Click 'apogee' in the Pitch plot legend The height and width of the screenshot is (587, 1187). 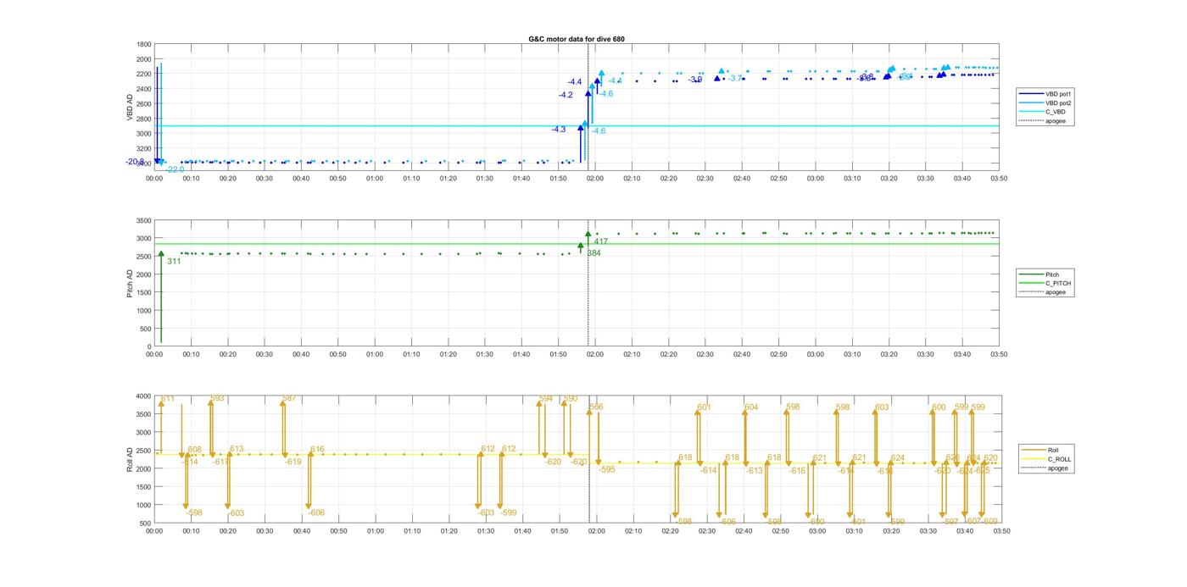pyautogui.click(x=1056, y=292)
